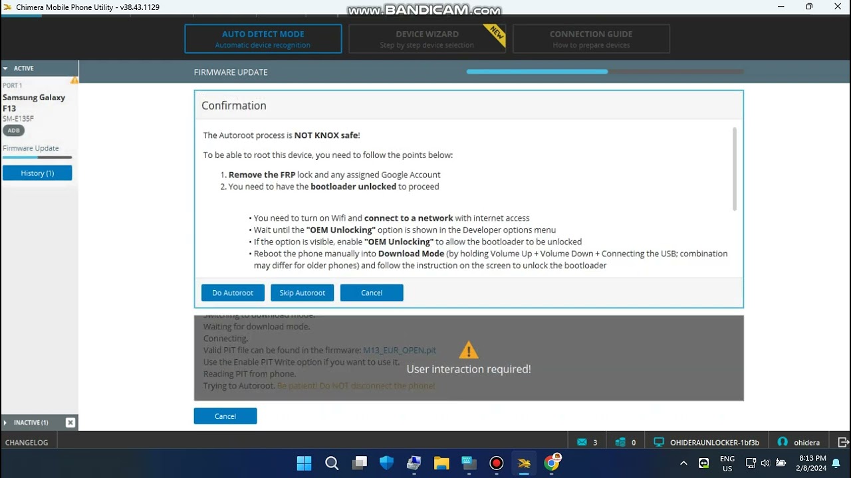This screenshot has width=851, height=478.
Task: Open the device manager taskbar icon
Action: click(414, 463)
